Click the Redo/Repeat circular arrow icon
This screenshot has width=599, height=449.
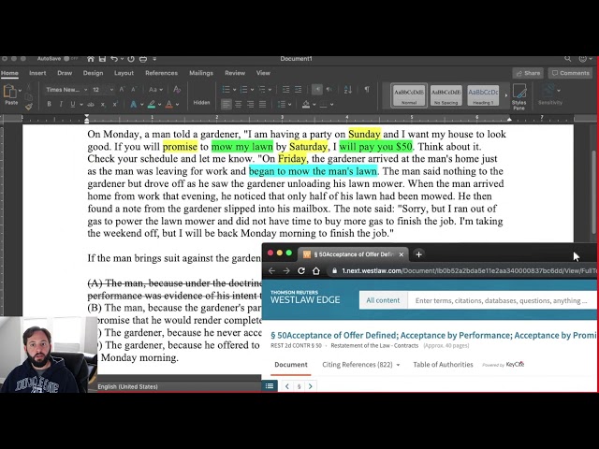click(131, 59)
